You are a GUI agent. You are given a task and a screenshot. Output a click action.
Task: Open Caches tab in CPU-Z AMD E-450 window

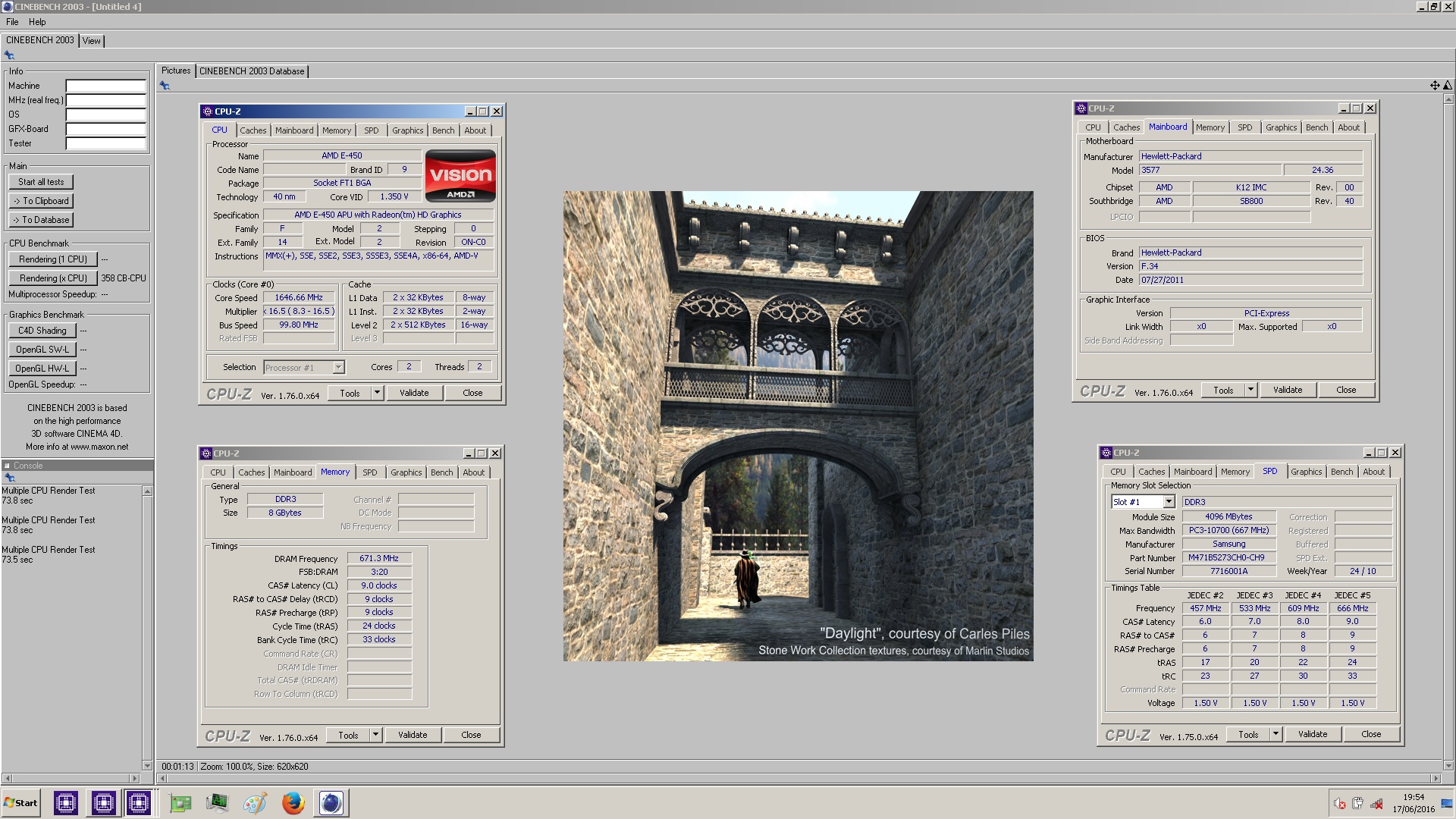pos(253,130)
